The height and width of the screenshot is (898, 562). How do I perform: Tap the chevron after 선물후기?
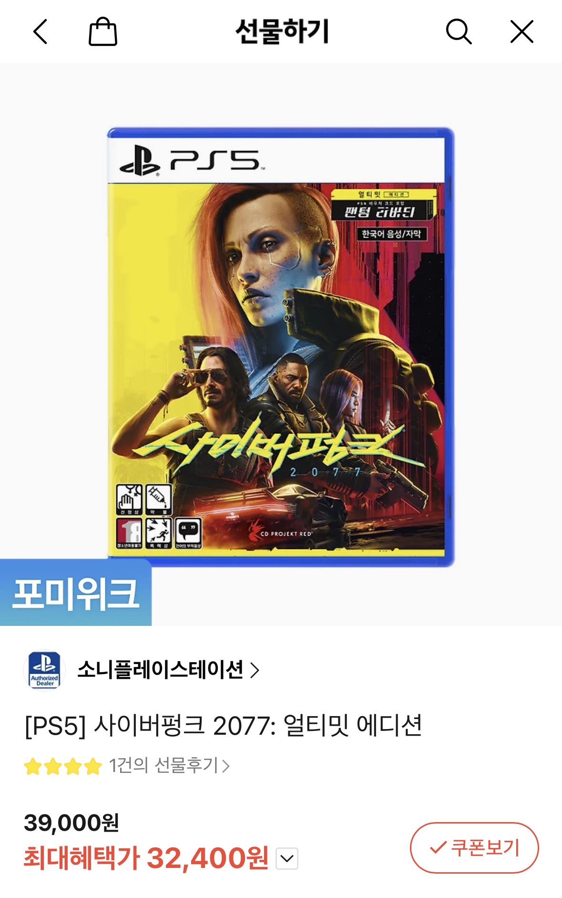(226, 766)
